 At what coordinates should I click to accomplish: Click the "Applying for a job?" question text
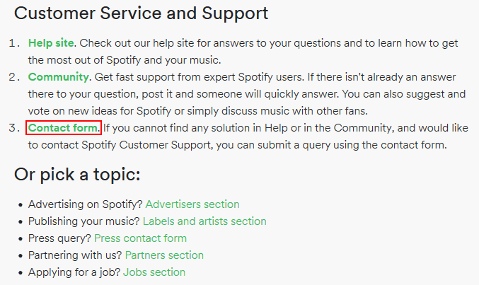[74, 272]
